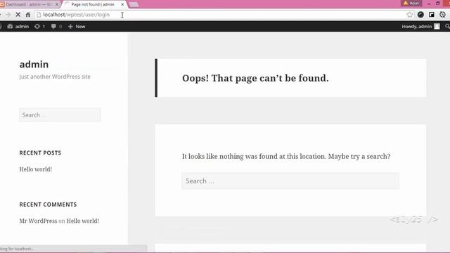Open the Mr WordPress commenter link
This screenshot has height=253, width=450.
(38, 221)
